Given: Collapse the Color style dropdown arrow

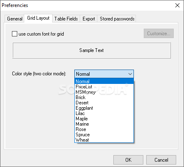Looking at the screenshot, I should coord(130,74).
